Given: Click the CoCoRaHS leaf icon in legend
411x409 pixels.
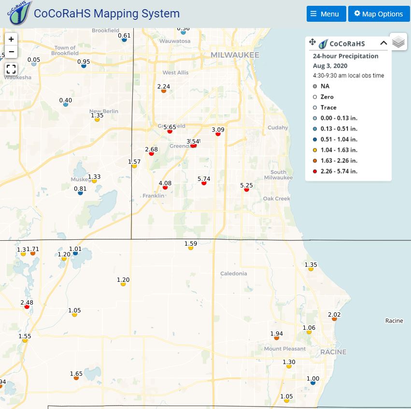Looking at the screenshot, I should pyautogui.click(x=323, y=44).
